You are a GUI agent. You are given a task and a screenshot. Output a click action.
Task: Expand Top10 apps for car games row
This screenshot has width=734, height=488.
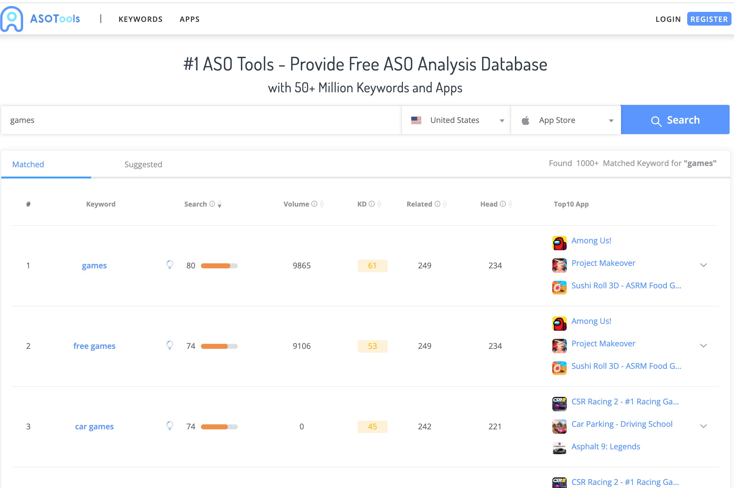coord(703,426)
